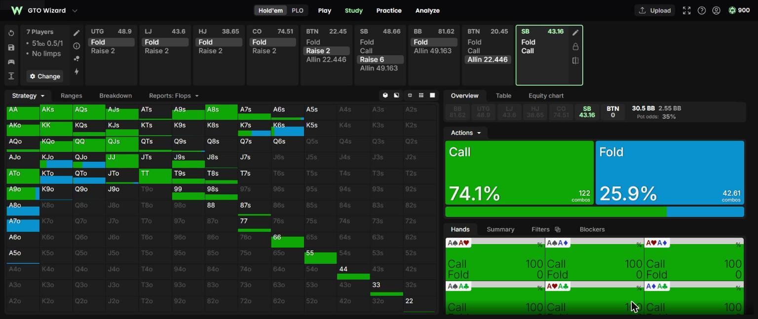Switch to the Ranges tab
Screen dimensions: 758x319
pyautogui.click(x=72, y=96)
